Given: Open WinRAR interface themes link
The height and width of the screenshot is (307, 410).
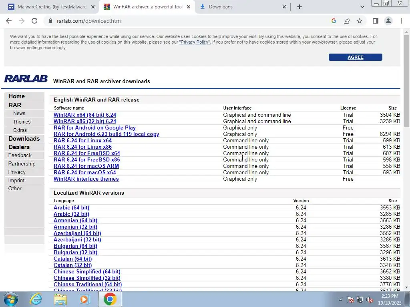Looking at the screenshot, I should (86, 179).
